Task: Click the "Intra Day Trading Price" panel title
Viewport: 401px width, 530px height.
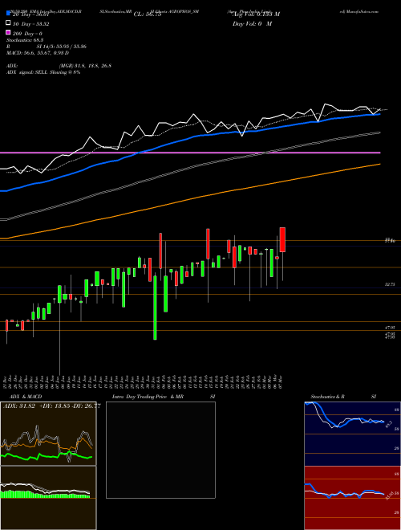Action: click(x=140, y=397)
